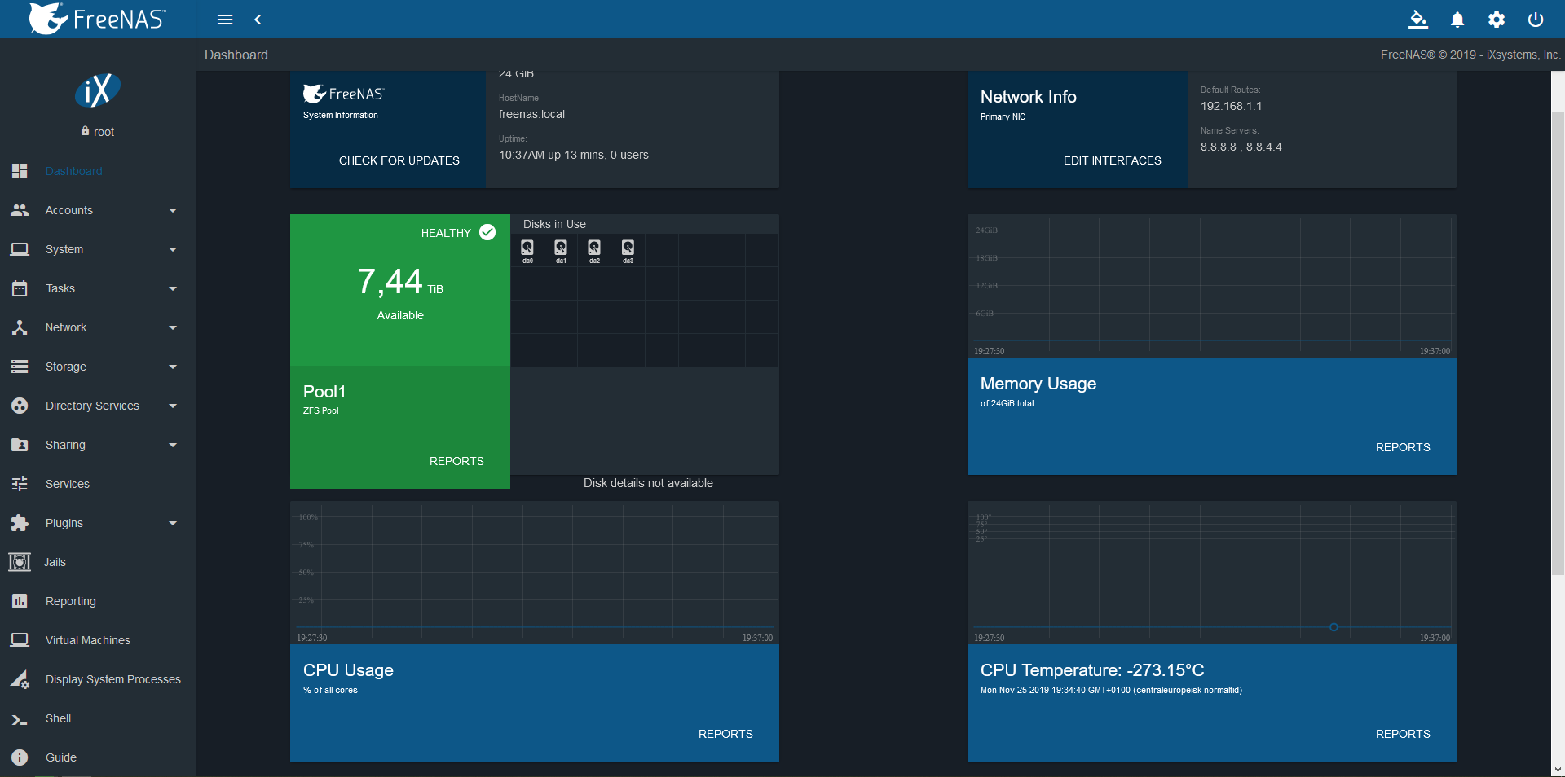This screenshot has height=777, width=1565.
Task: Open REPORTS on Memory Usage card
Action: pyautogui.click(x=1403, y=447)
